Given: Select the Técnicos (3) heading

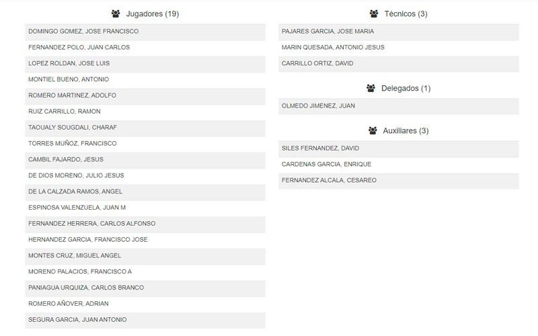Looking at the screenshot, I should click(406, 13).
